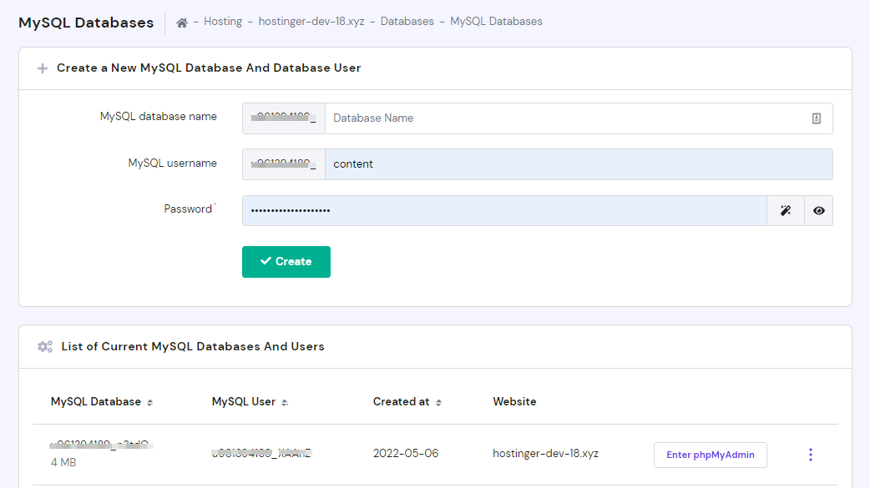Select MySQL Databases breadcrumb item
This screenshot has width=870, height=488.
point(496,22)
